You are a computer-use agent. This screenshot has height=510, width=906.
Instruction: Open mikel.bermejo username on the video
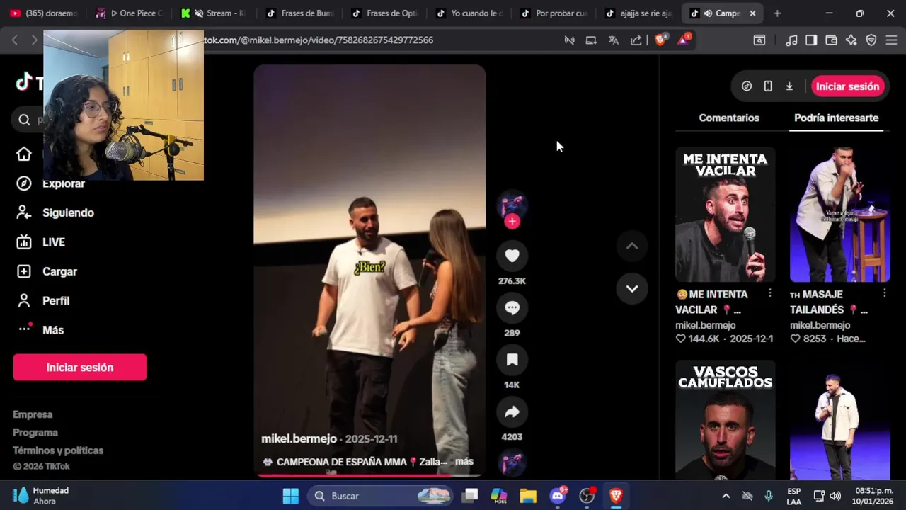click(299, 438)
